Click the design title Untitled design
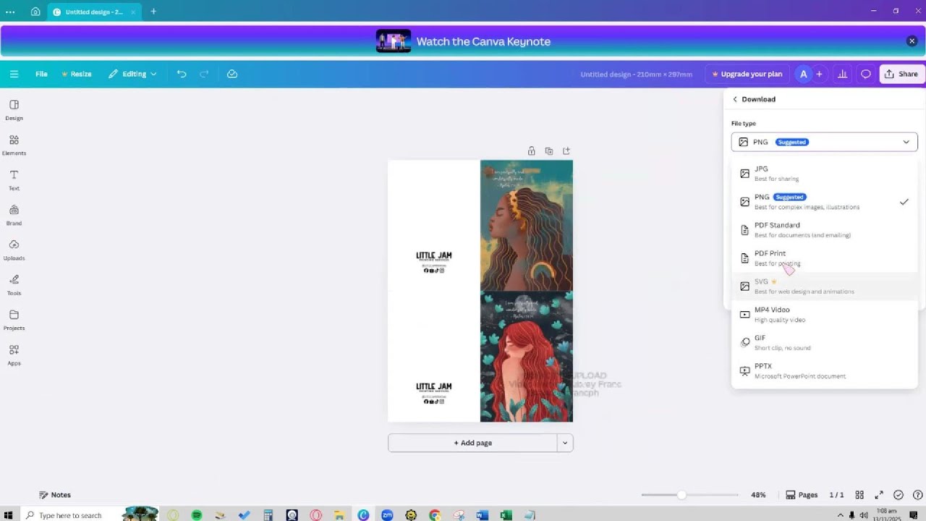The image size is (926, 521). click(636, 74)
